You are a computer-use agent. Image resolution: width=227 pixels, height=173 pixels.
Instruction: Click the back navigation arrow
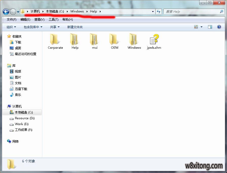click(6, 11)
